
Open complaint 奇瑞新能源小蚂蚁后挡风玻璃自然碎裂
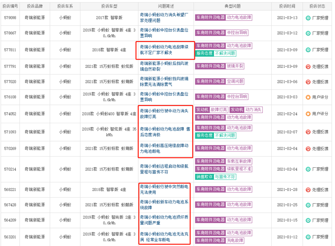click(x=164, y=66)
